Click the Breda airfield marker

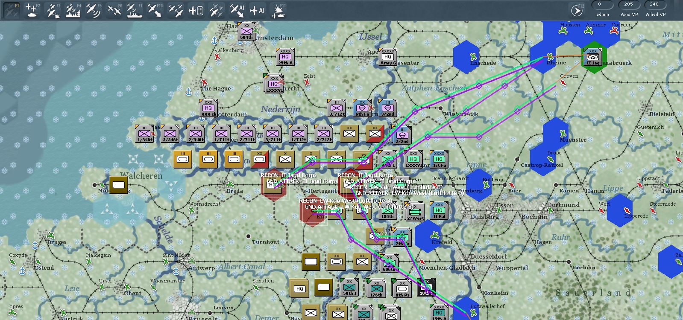(x=230, y=184)
